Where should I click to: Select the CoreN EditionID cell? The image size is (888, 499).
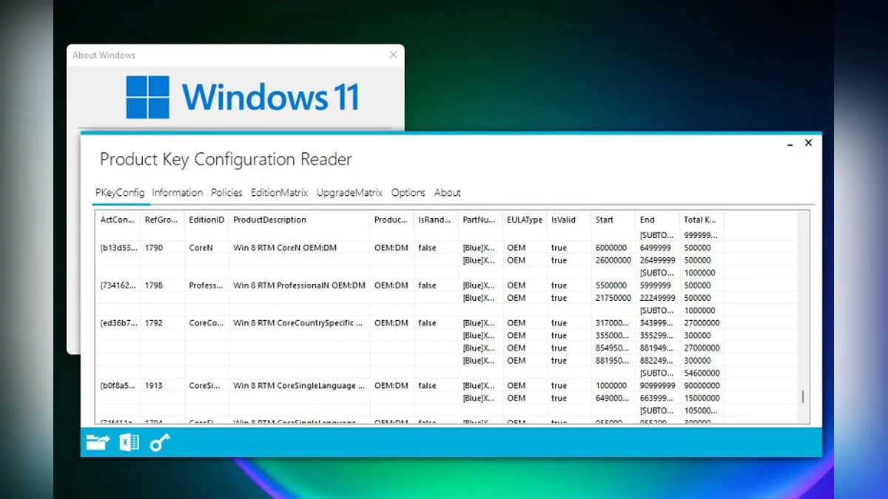[x=201, y=248]
